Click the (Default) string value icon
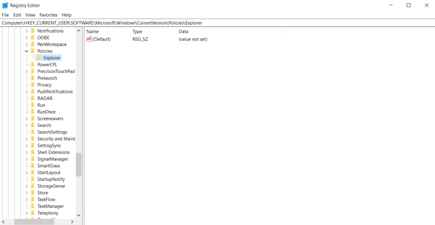Image resolution: width=435 pixels, height=225 pixels. click(89, 39)
